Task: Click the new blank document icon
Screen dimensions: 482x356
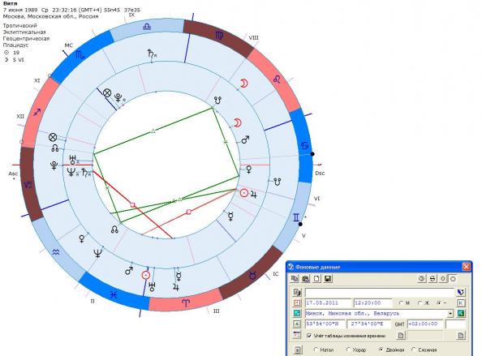Action: 317,279
